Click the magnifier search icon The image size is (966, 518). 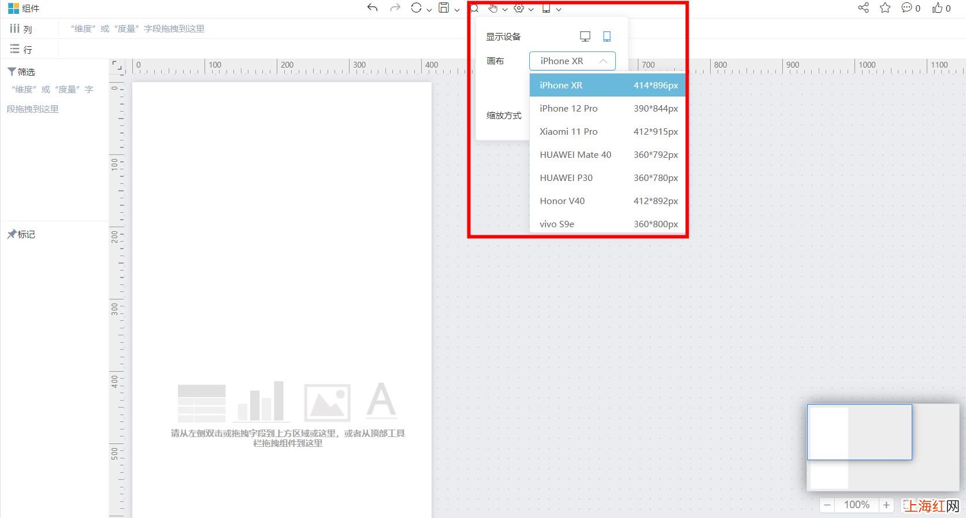tap(474, 8)
